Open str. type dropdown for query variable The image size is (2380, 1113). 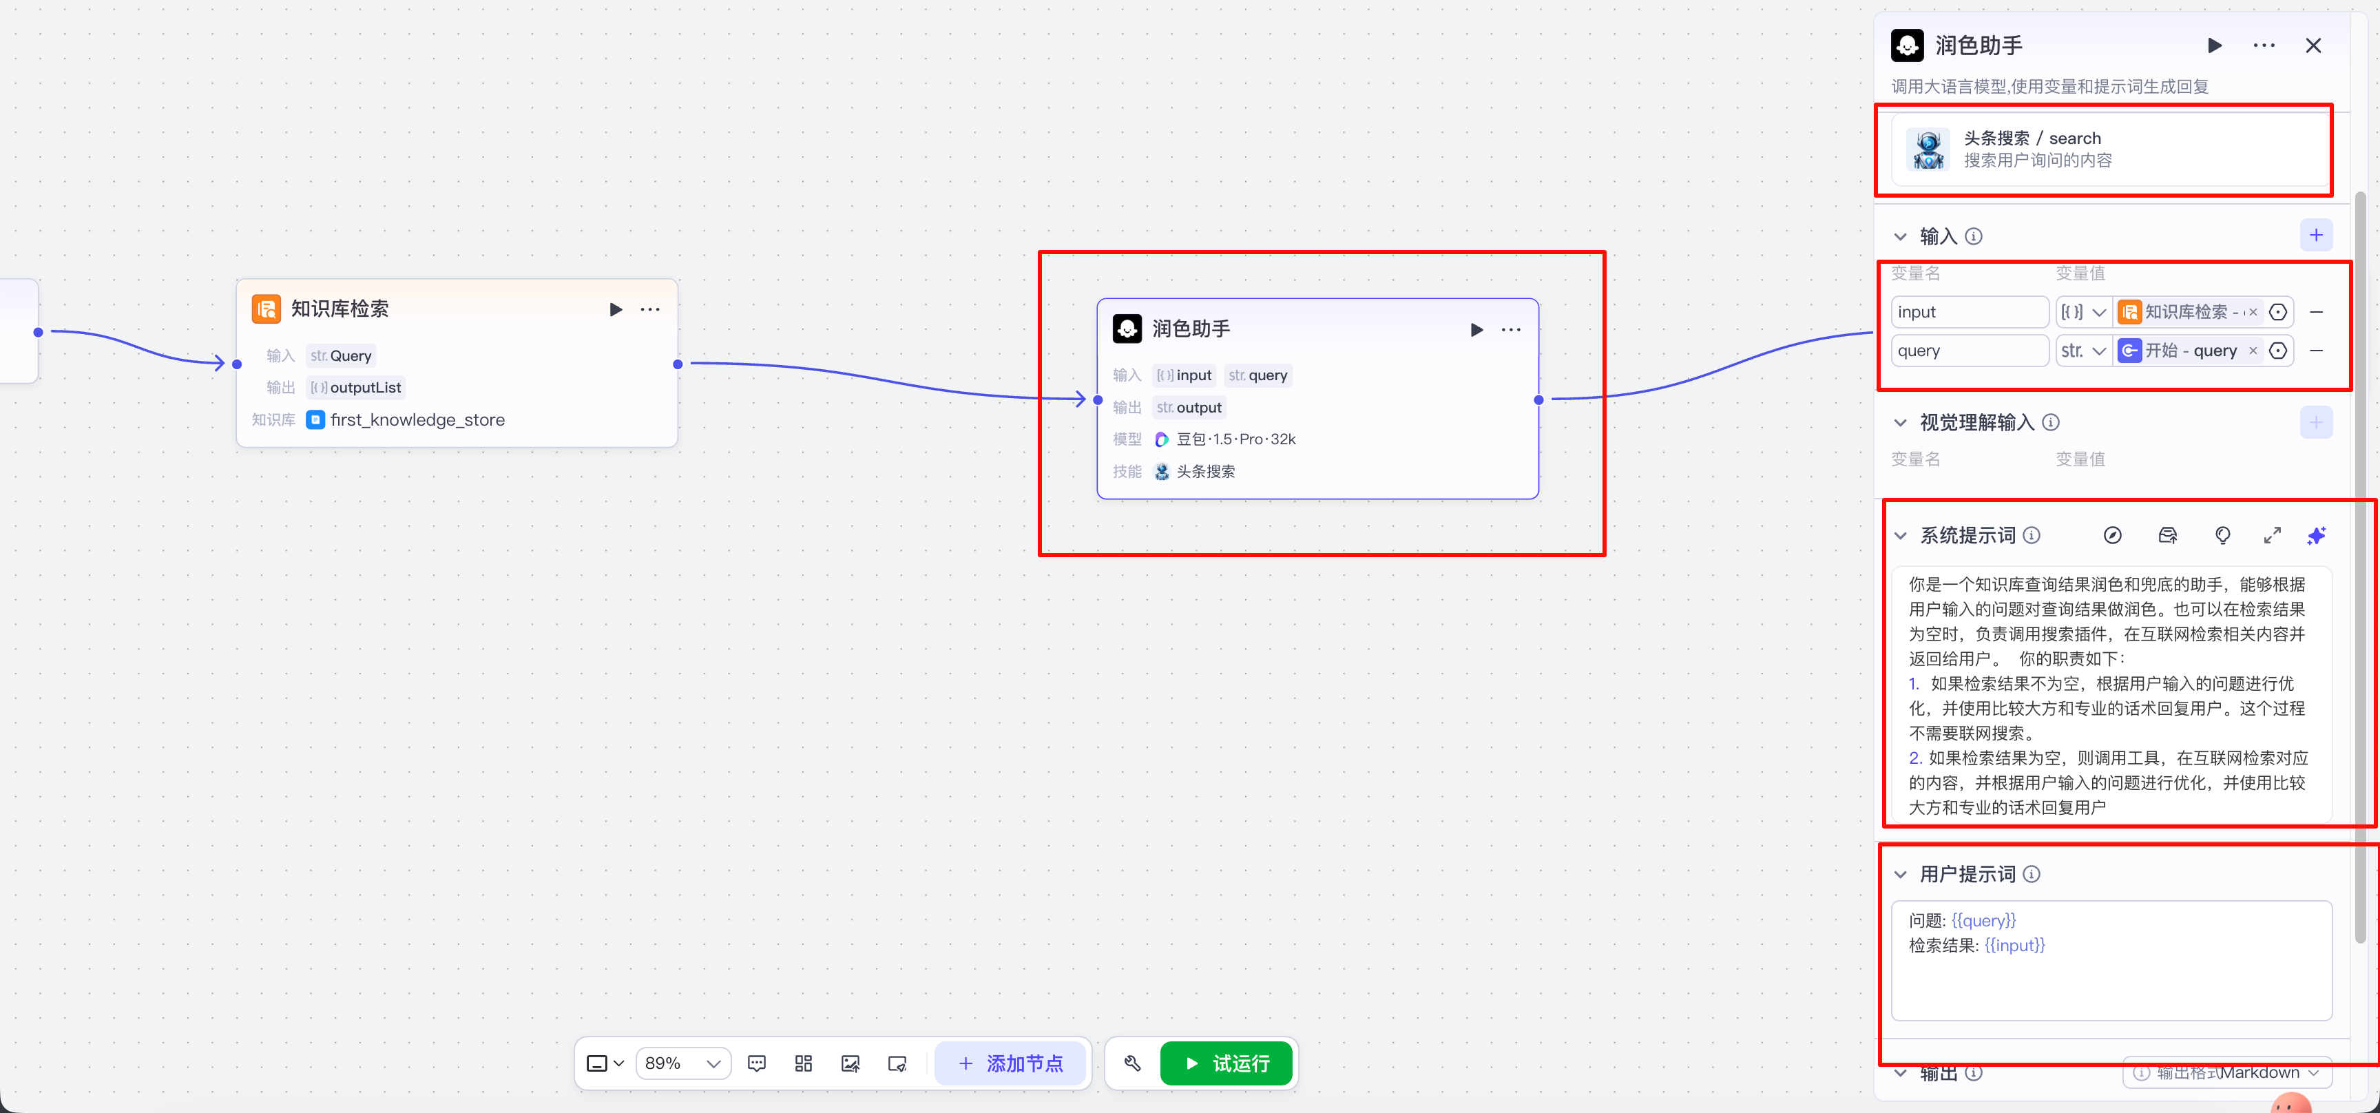tap(2083, 351)
